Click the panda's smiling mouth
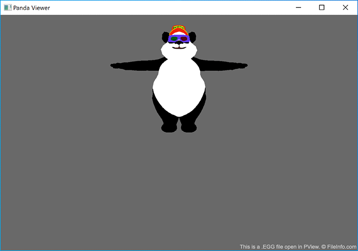 click(x=179, y=47)
